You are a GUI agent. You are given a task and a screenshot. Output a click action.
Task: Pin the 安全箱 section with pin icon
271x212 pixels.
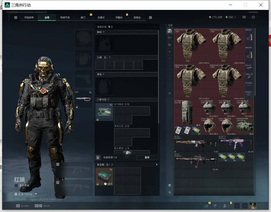point(157,165)
